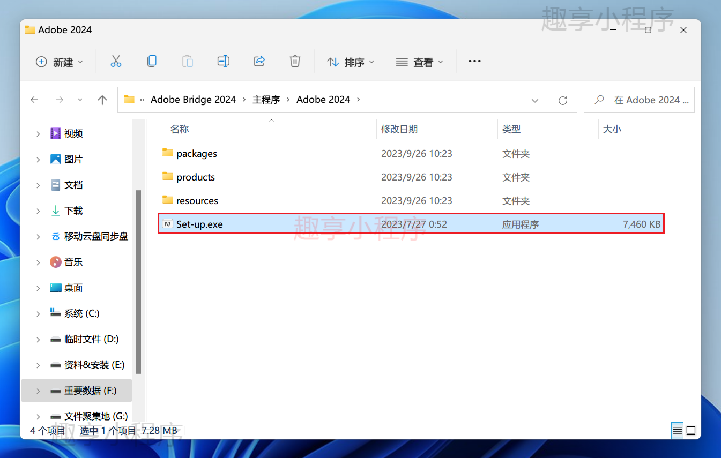Expand the 临时文件 (D:) drive node
Viewport: 721px width, 458px height.
(x=38, y=340)
